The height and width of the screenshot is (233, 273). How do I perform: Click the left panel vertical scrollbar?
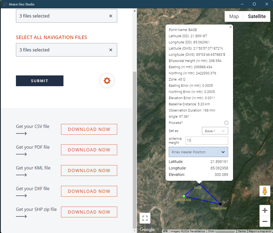point(134,148)
